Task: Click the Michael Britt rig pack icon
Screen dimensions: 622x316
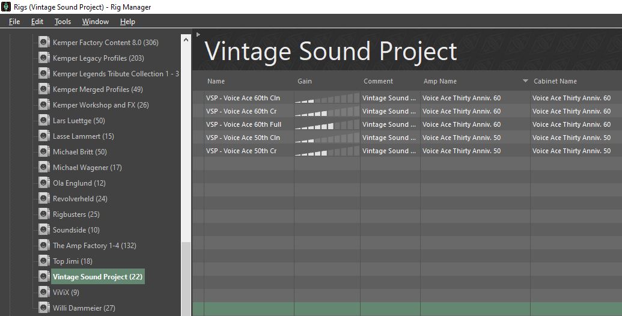Action: [44, 151]
